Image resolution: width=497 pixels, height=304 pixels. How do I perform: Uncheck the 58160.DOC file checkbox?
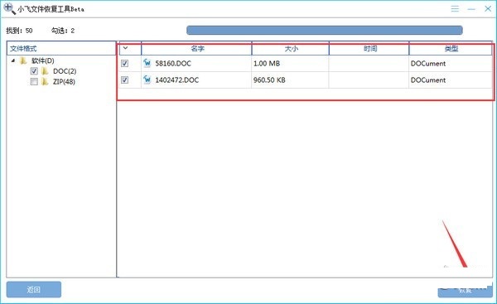coord(124,64)
